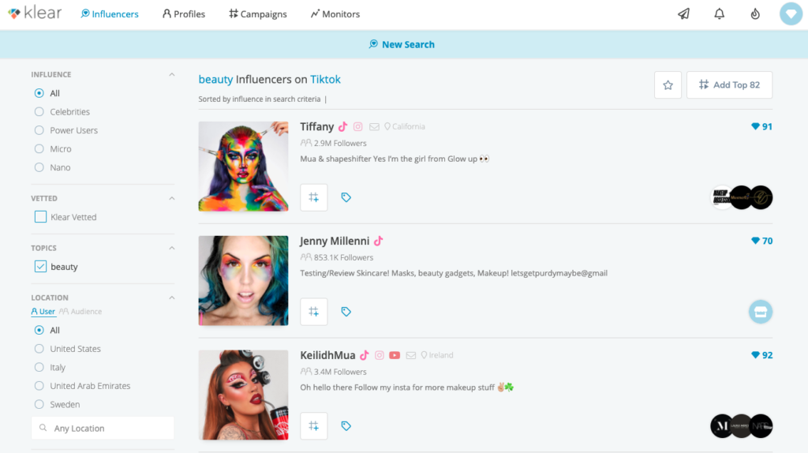This screenshot has width=808, height=453.
Task: Add Tiffany to campaign via hashtag icon
Action: [313, 197]
